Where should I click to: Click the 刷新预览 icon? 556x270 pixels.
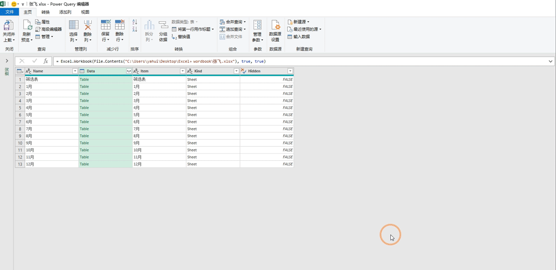pyautogui.click(x=27, y=25)
